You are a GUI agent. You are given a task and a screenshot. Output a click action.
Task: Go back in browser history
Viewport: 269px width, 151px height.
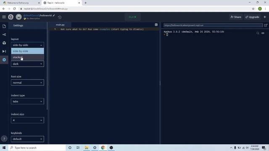[4, 9]
